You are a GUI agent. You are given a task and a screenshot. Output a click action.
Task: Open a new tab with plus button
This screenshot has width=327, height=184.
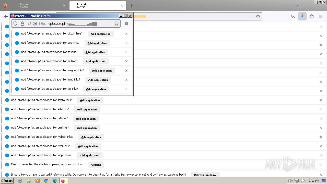point(131,6)
